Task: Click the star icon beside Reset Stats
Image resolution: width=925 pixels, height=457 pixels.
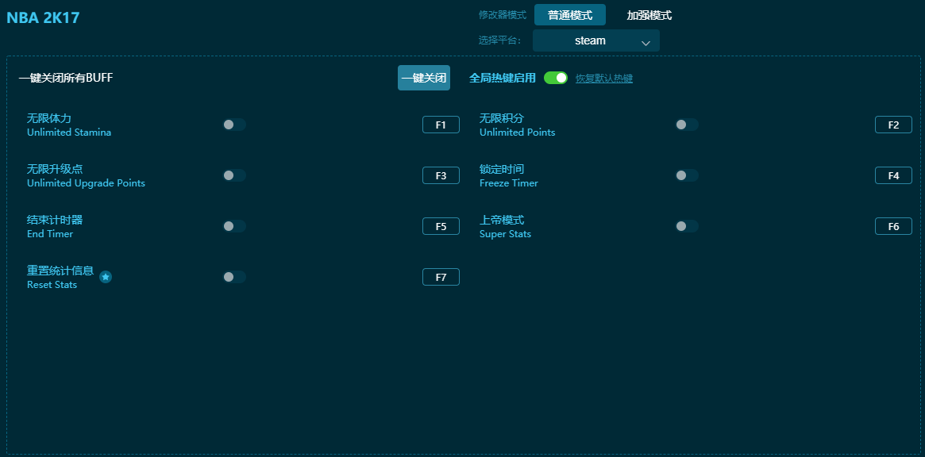Action: coord(106,277)
